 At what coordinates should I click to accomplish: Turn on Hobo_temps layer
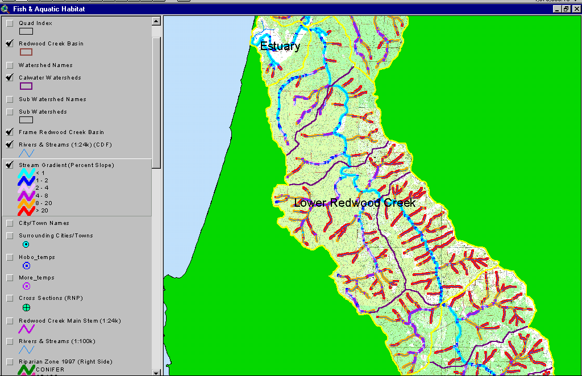[x=10, y=257]
